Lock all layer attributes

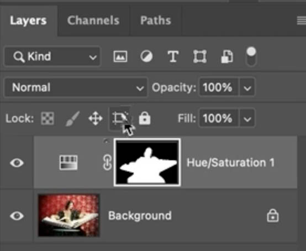pos(145,118)
